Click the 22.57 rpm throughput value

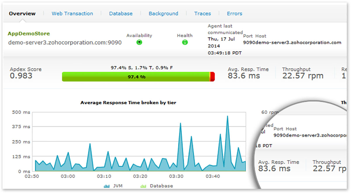[x=303, y=76]
